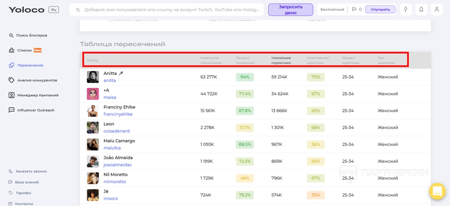Click Franciny Ehlke's avatar thumbnail
450x206 pixels.
pyautogui.click(x=93, y=111)
